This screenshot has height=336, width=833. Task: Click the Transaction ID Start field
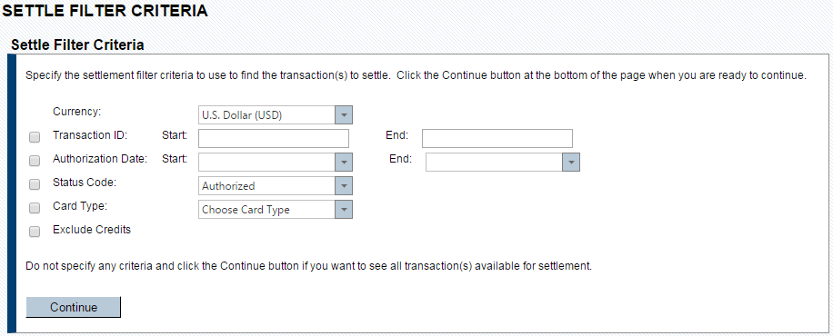click(x=274, y=138)
